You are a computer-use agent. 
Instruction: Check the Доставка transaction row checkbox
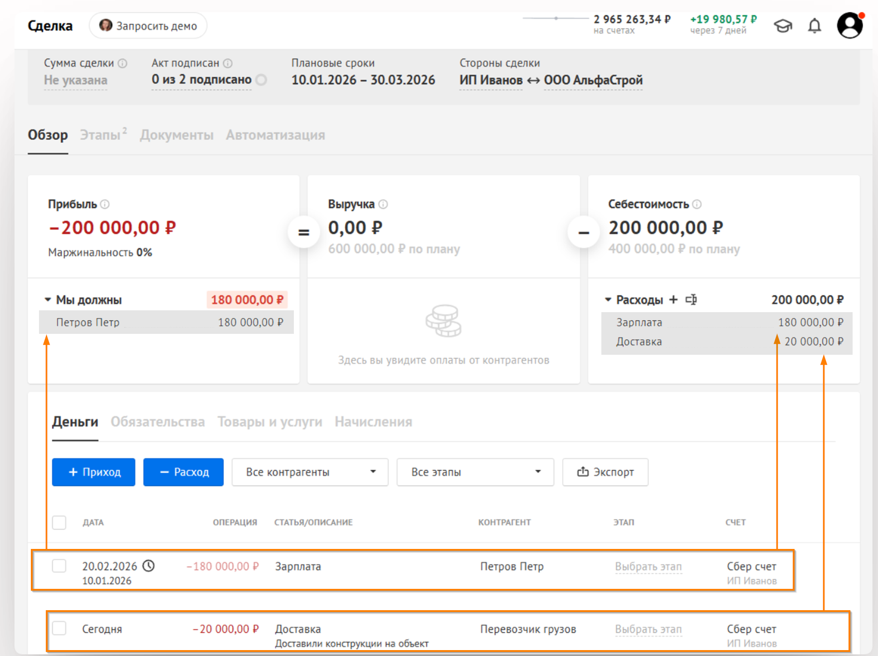(59, 628)
